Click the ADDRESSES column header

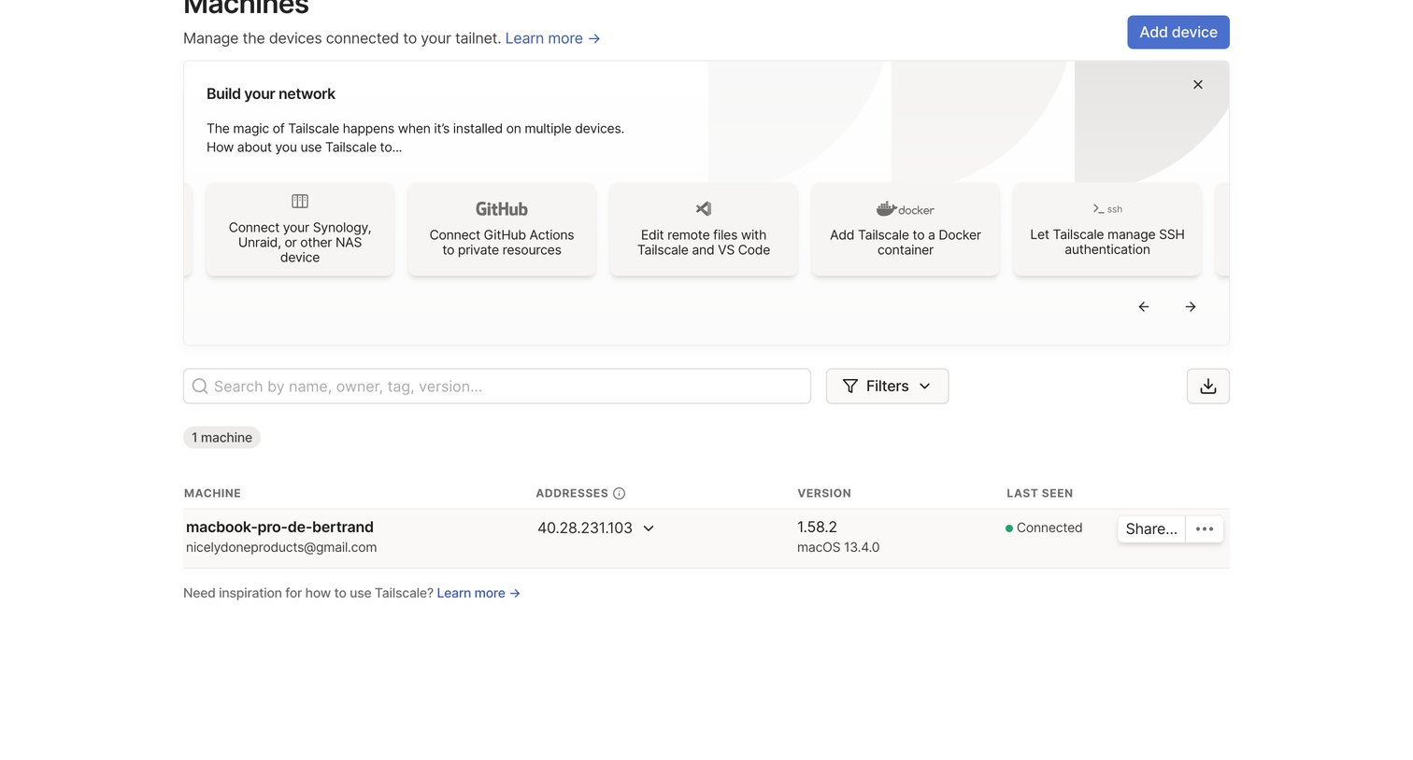[572, 494]
